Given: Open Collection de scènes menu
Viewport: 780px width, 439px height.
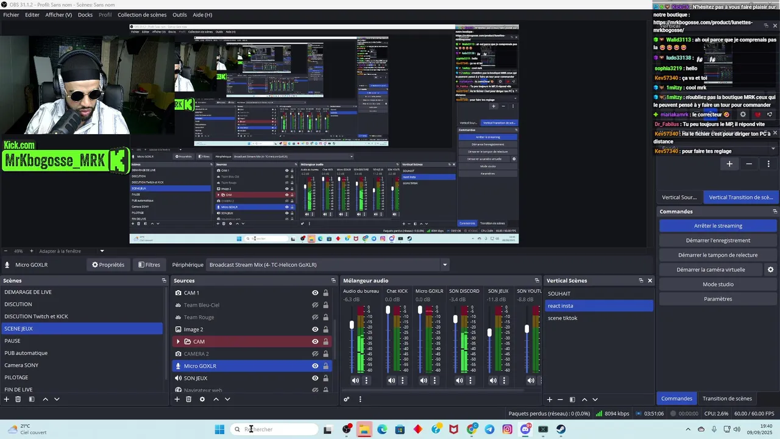Looking at the screenshot, I should [142, 15].
